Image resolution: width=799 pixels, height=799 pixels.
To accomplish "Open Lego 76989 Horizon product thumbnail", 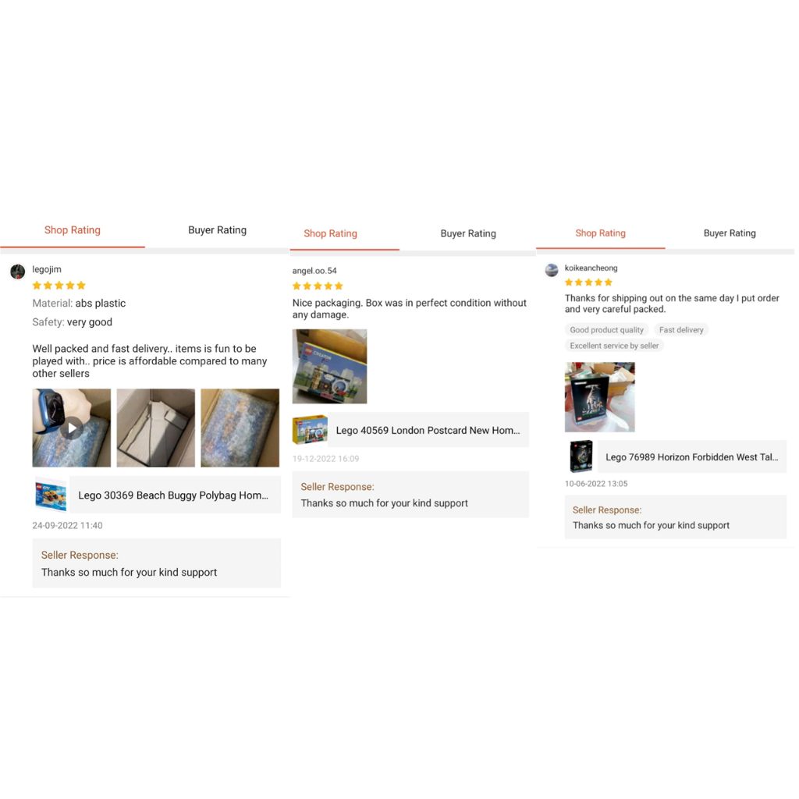I will coord(581,456).
